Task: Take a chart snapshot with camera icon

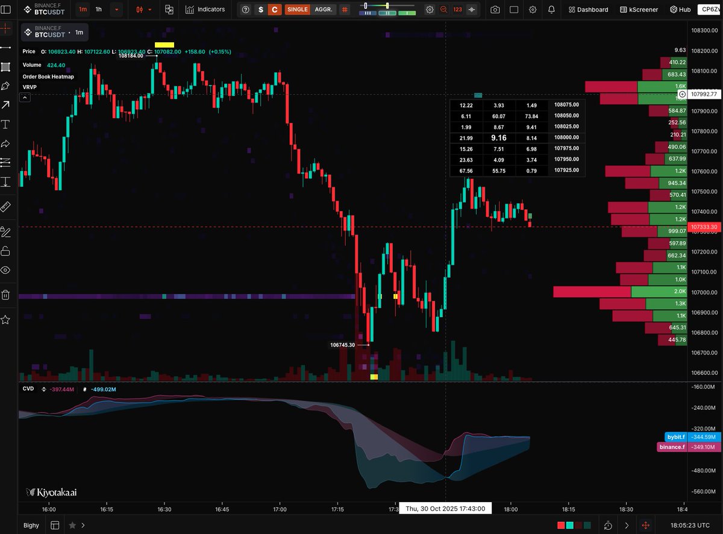Action: click(x=495, y=10)
